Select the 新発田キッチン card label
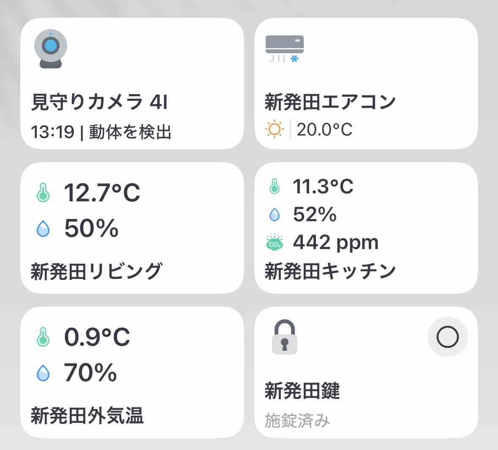The width and height of the screenshot is (498, 450). [x=330, y=271]
